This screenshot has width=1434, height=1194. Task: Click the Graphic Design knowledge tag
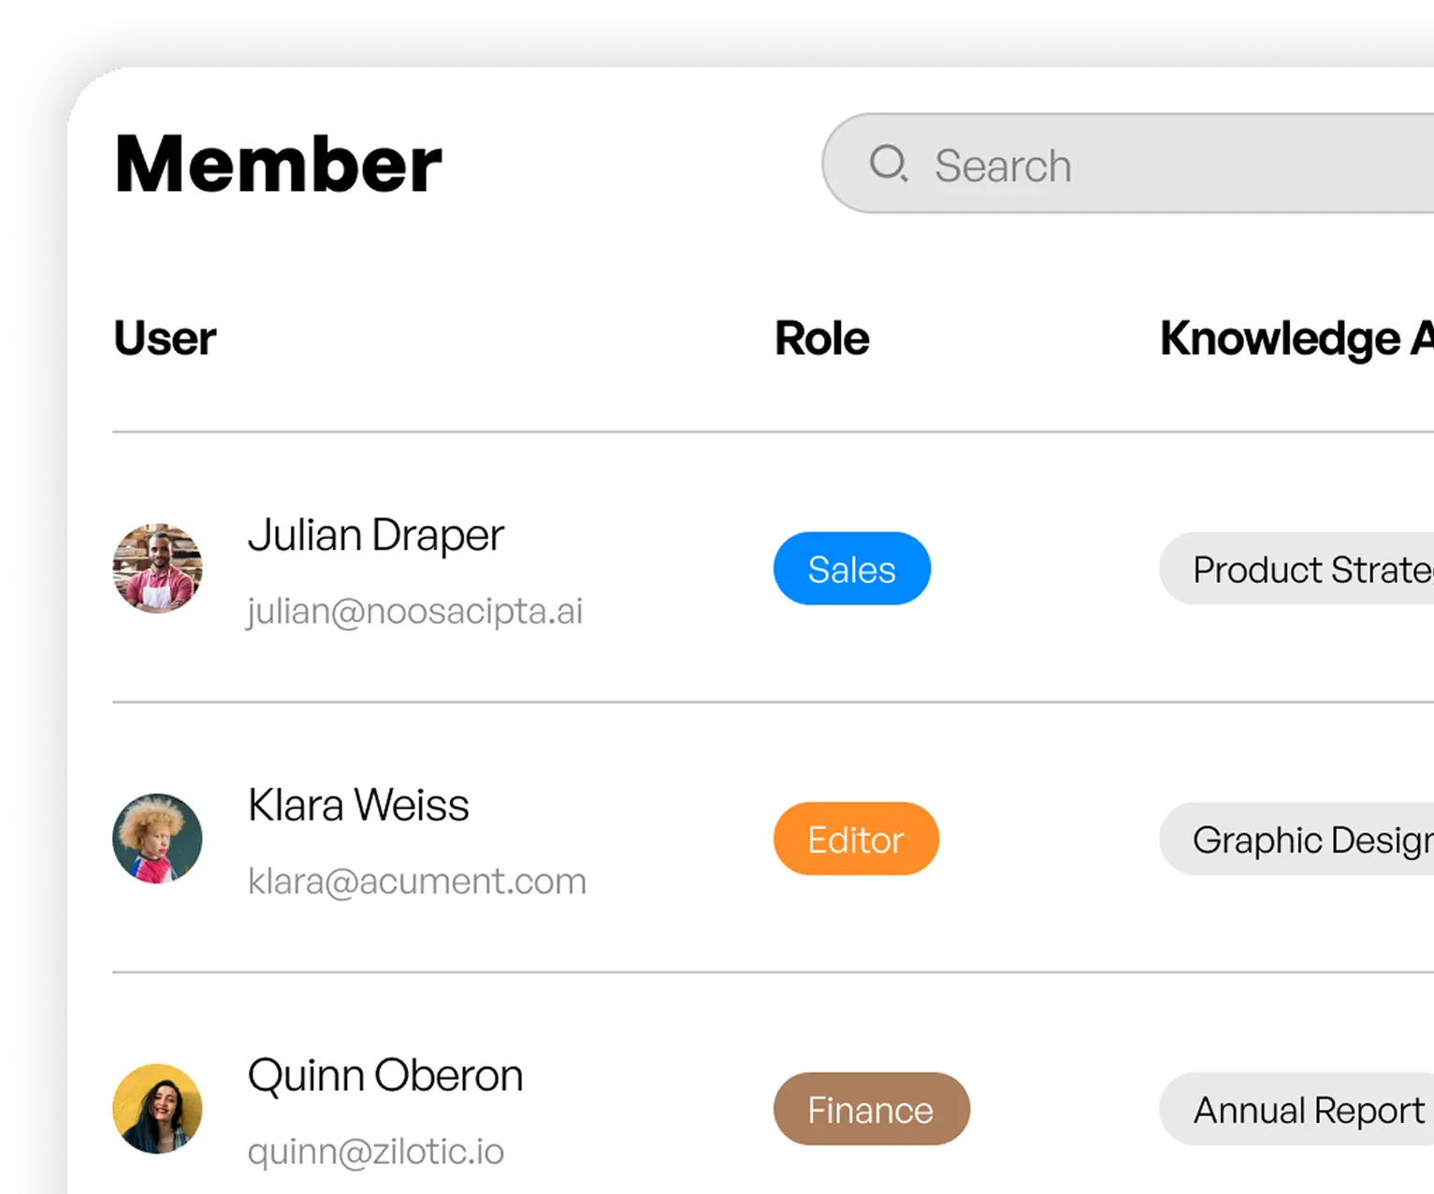1296,838
